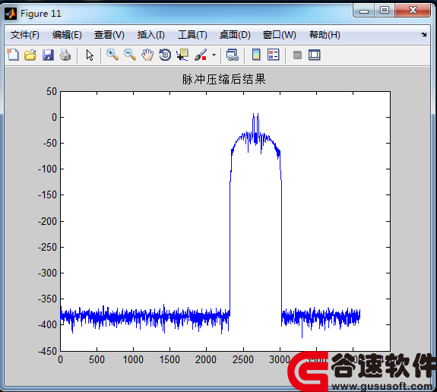Click the Hide Plot Tools icon

tap(297, 55)
